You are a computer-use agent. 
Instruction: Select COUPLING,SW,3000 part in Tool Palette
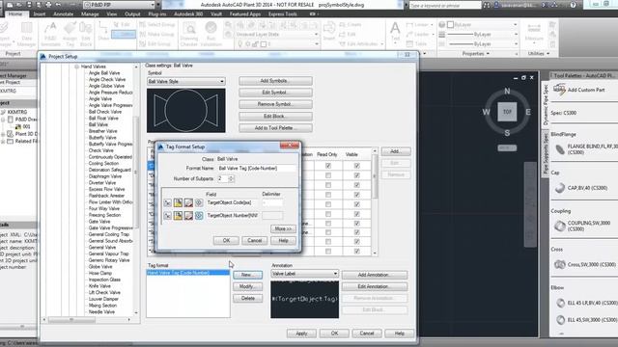[582, 226]
